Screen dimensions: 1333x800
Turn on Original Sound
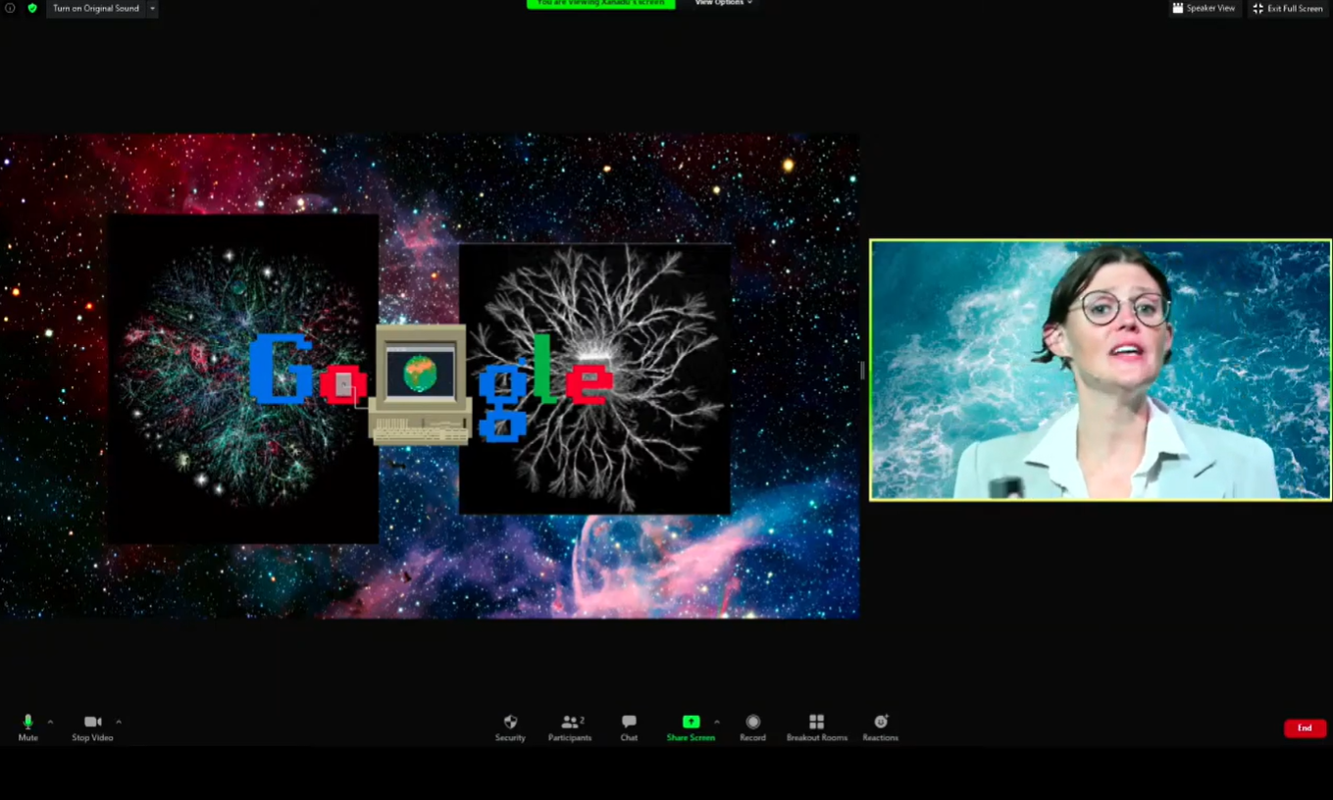[x=95, y=8]
